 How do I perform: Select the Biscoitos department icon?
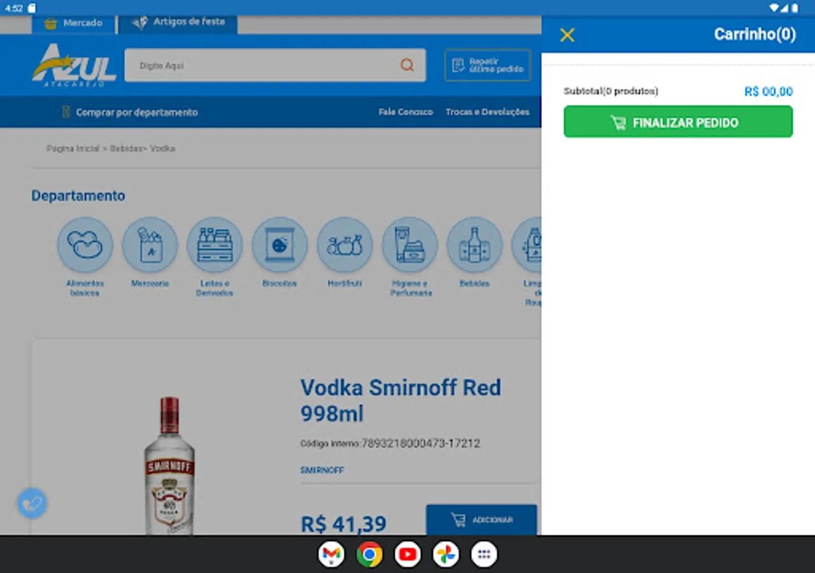[280, 245]
